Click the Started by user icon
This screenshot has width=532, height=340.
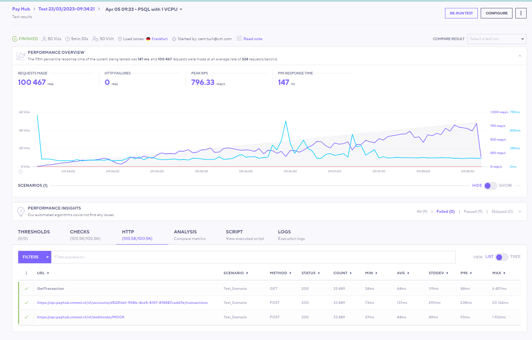(x=174, y=39)
